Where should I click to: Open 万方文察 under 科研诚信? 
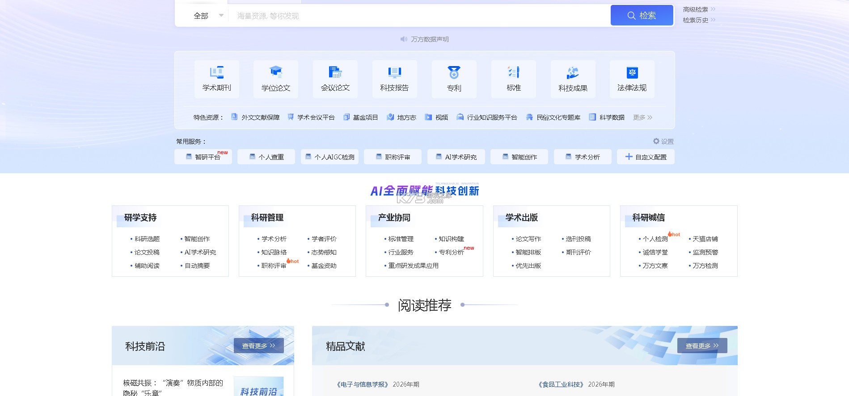655,266
